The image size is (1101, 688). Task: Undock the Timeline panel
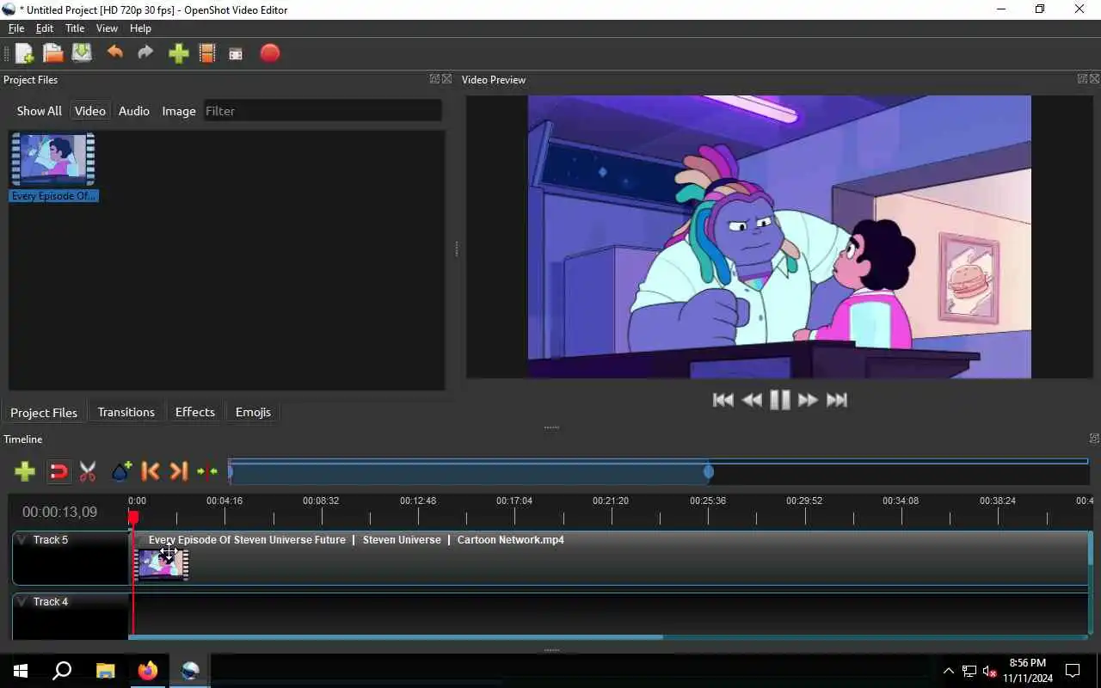click(1094, 439)
